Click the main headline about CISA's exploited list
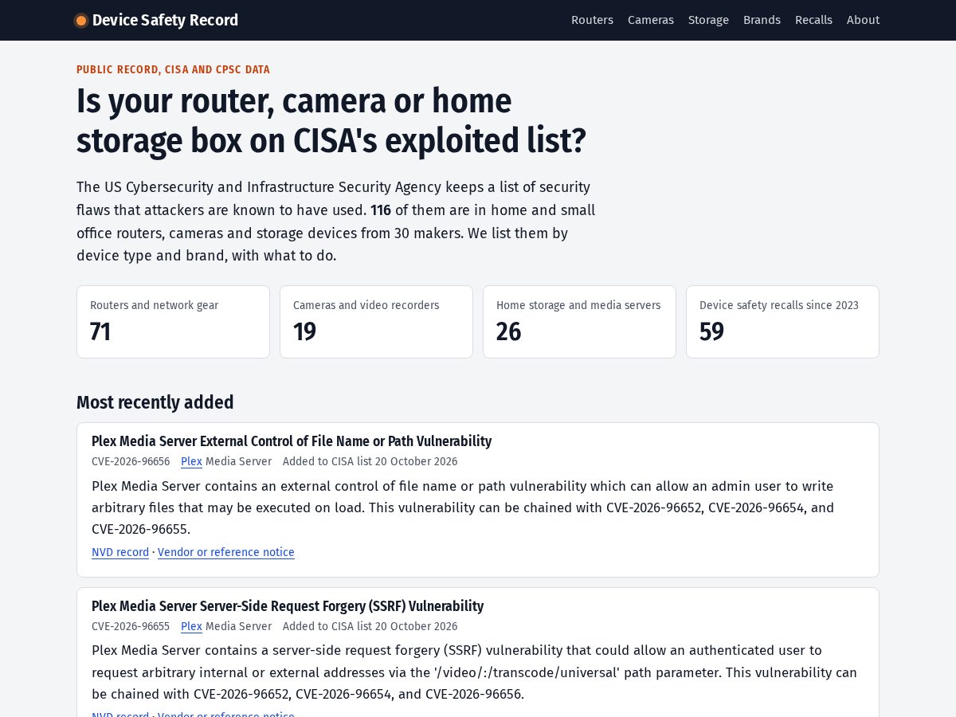Image resolution: width=956 pixels, height=717 pixels. (331, 121)
